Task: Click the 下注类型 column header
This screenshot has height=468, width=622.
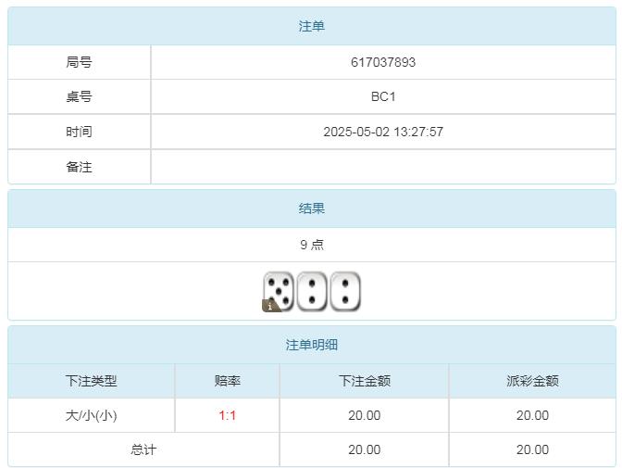Action: (92, 381)
